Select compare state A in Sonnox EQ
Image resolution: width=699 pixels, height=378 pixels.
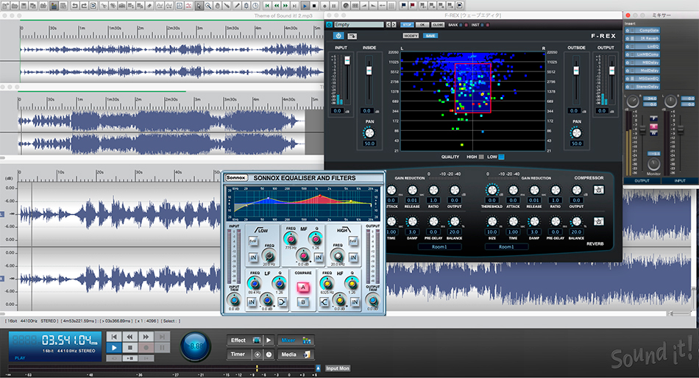tap(303, 288)
